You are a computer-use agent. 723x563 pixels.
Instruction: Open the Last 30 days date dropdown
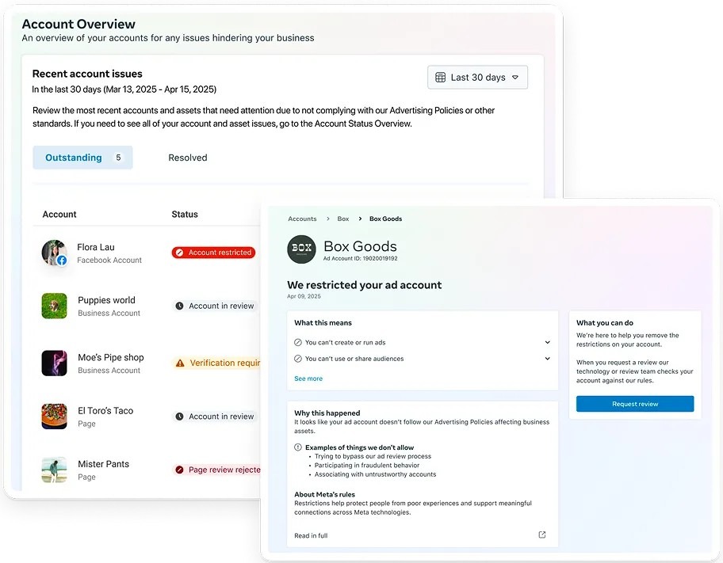[477, 78]
